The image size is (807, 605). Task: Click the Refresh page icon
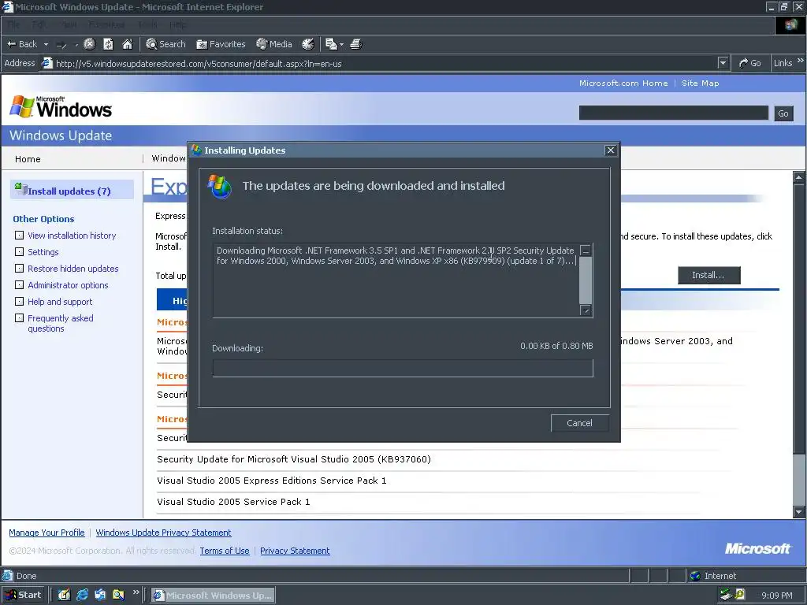pyautogui.click(x=108, y=44)
